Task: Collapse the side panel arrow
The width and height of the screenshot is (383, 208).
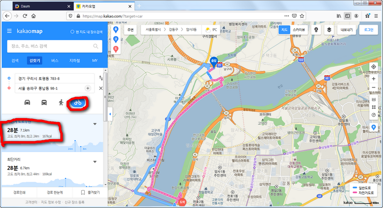Action: (110, 114)
